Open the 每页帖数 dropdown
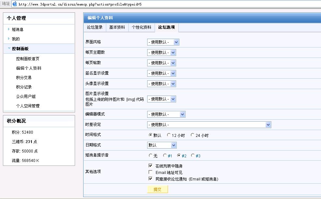 161,63
